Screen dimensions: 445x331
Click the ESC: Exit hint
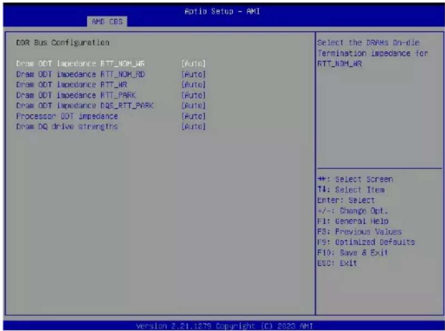pos(337,263)
